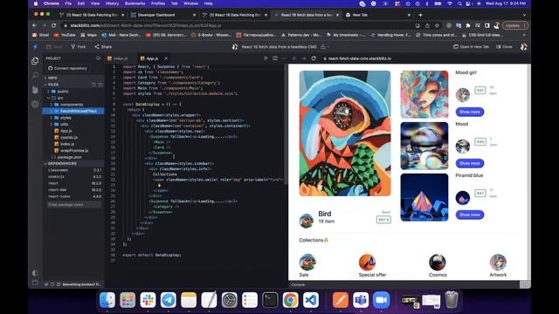Viewport: 559px width, 314px height.
Task: Open the StackBlitz home logo
Action: [35, 46]
